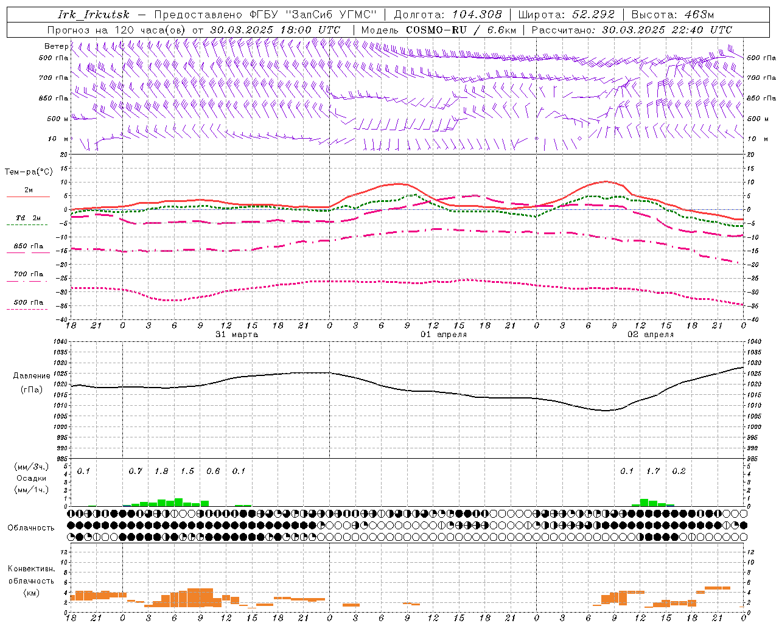This screenshot has width=779, height=623.
Task: Click the 500 гПа temperature legend entry
Action: (29, 302)
